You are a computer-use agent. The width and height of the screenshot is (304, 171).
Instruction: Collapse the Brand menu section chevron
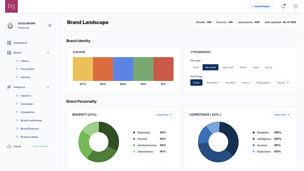(48, 53)
